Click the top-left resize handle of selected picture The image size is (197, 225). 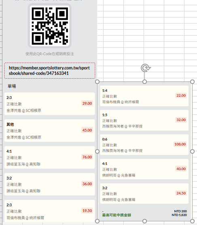pyautogui.click(x=97, y=81)
